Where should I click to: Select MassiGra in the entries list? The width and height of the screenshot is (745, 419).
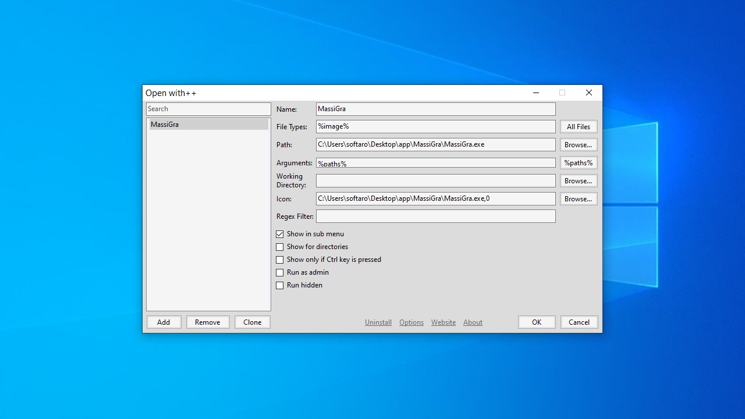(x=209, y=124)
